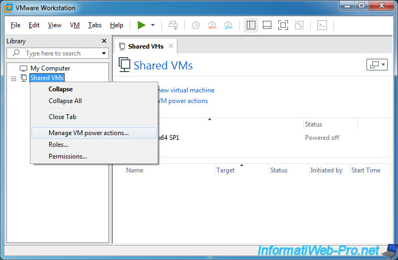Open the Tabs menu
This screenshot has width=398, height=260.
[95, 25]
